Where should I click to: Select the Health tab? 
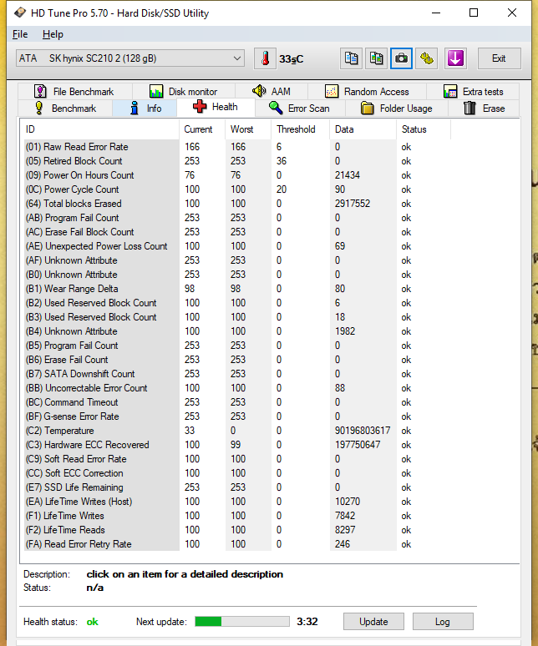216,107
